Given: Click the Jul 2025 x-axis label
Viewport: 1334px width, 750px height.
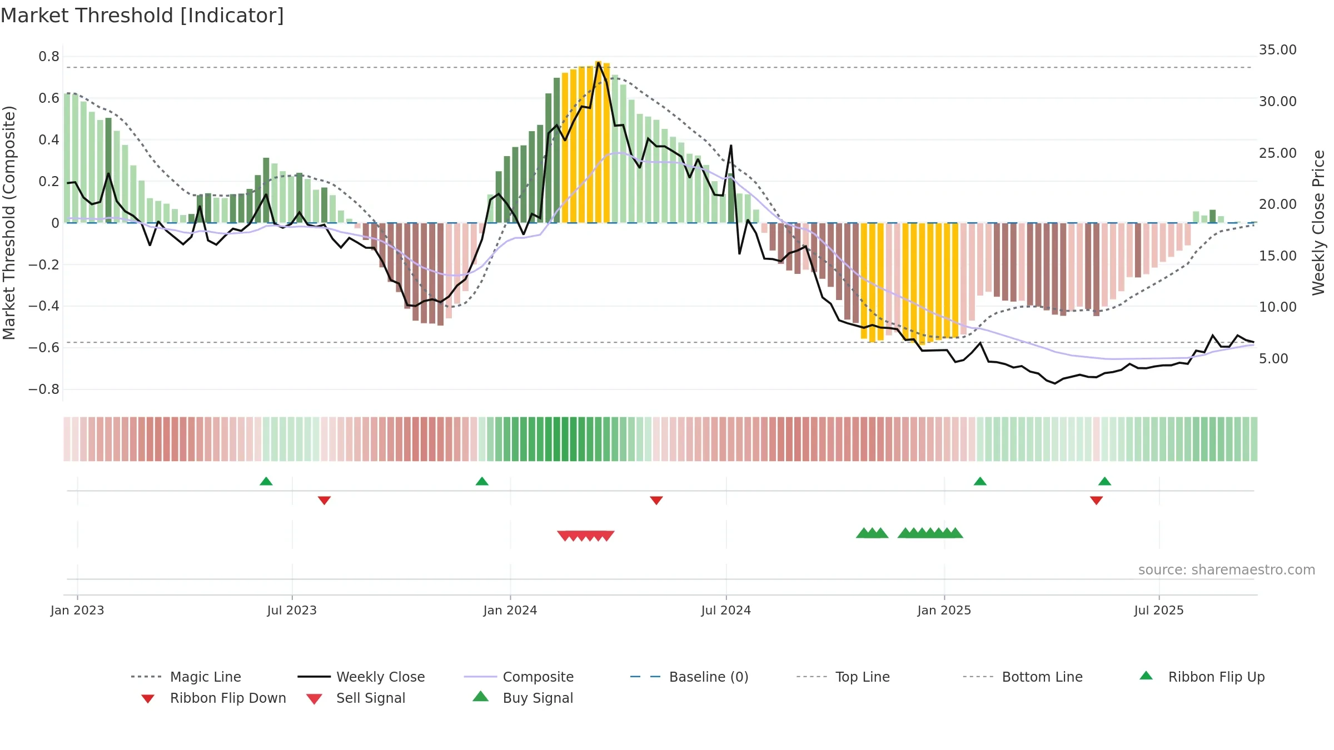Looking at the screenshot, I should click(1159, 610).
